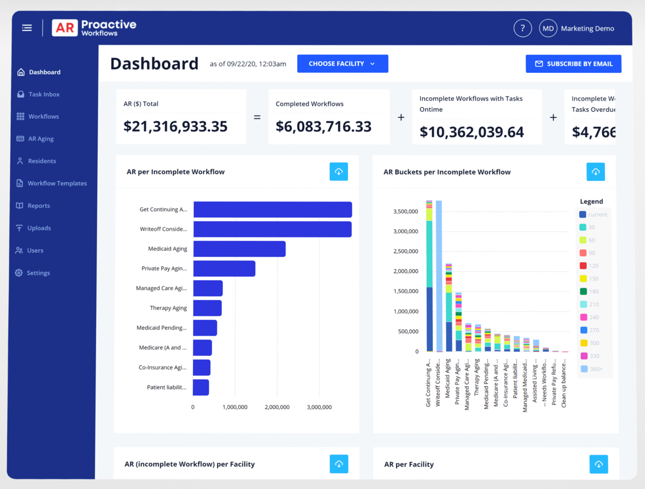Toggle the '90' legend entry

click(x=588, y=253)
